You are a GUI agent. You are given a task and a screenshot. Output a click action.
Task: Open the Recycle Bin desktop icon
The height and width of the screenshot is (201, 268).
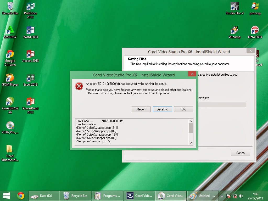(10, 9)
